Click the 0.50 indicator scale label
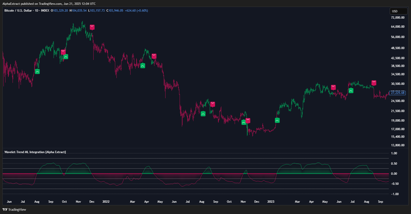 click(394, 164)
